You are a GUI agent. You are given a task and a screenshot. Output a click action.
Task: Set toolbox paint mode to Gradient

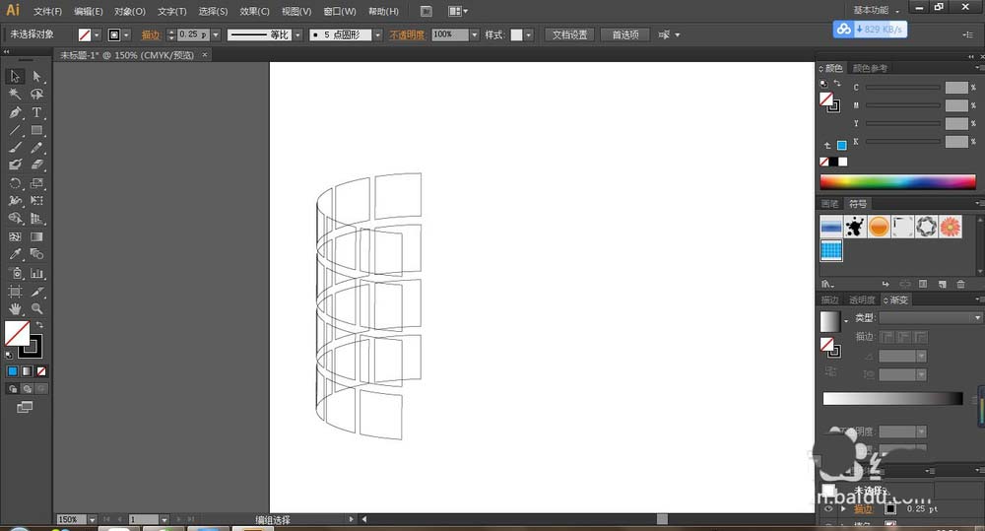pos(27,371)
